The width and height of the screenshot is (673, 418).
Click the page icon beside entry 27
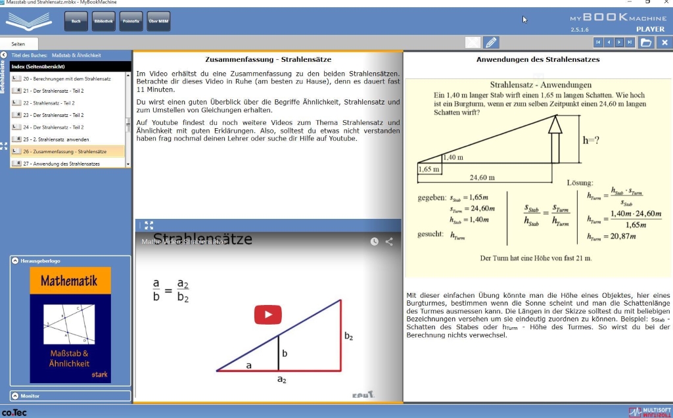click(x=16, y=163)
